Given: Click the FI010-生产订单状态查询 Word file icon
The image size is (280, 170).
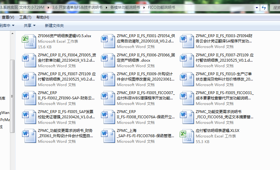Looking at the screenshot, I should click(187, 79).
